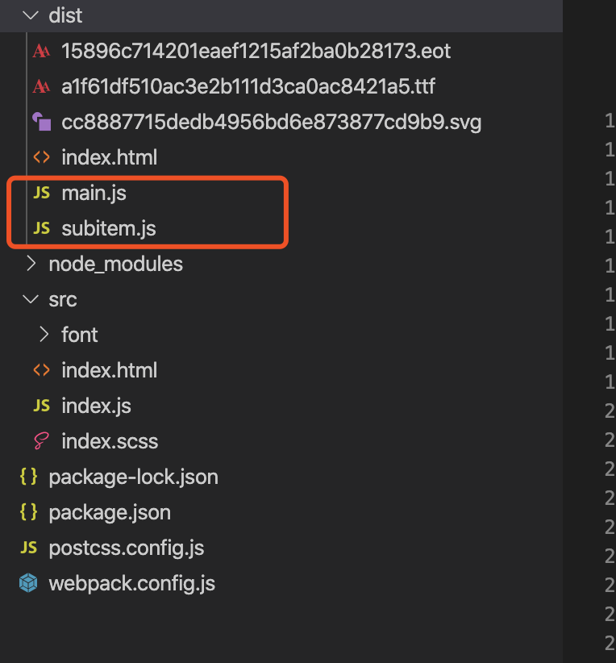This screenshot has height=663, width=616.
Task: Expand the font folder
Action: click(x=44, y=336)
